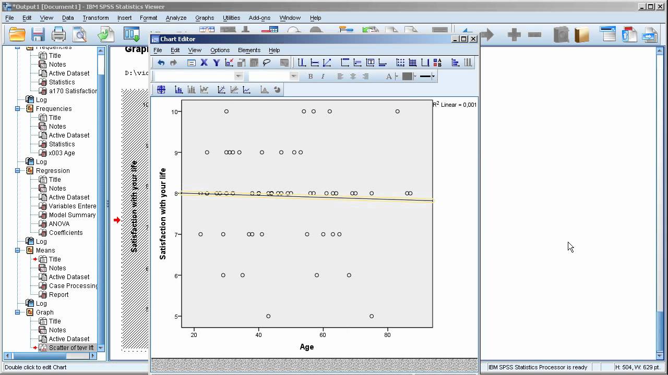Click the pie chart icon

click(x=277, y=90)
